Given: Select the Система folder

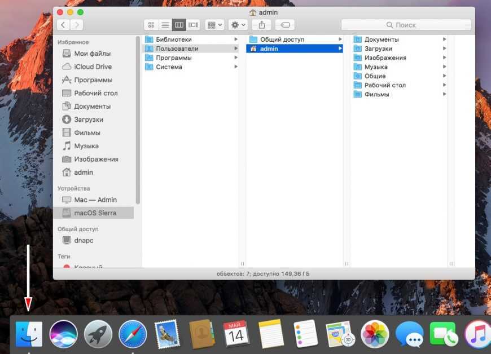Looking at the screenshot, I should click(x=169, y=67).
